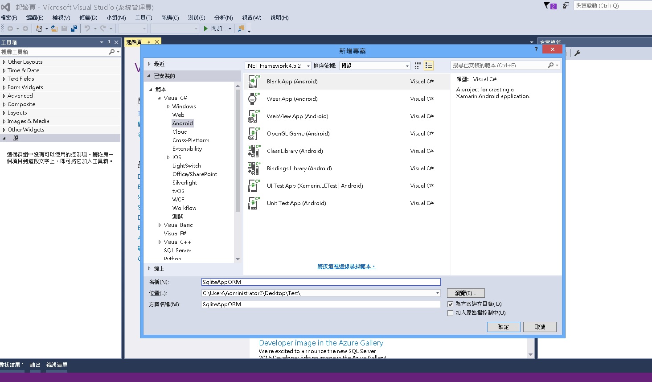Viewport: 652px width, 382px height.
Task: Collapse the Visual C# tree node
Action: tap(160, 98)
